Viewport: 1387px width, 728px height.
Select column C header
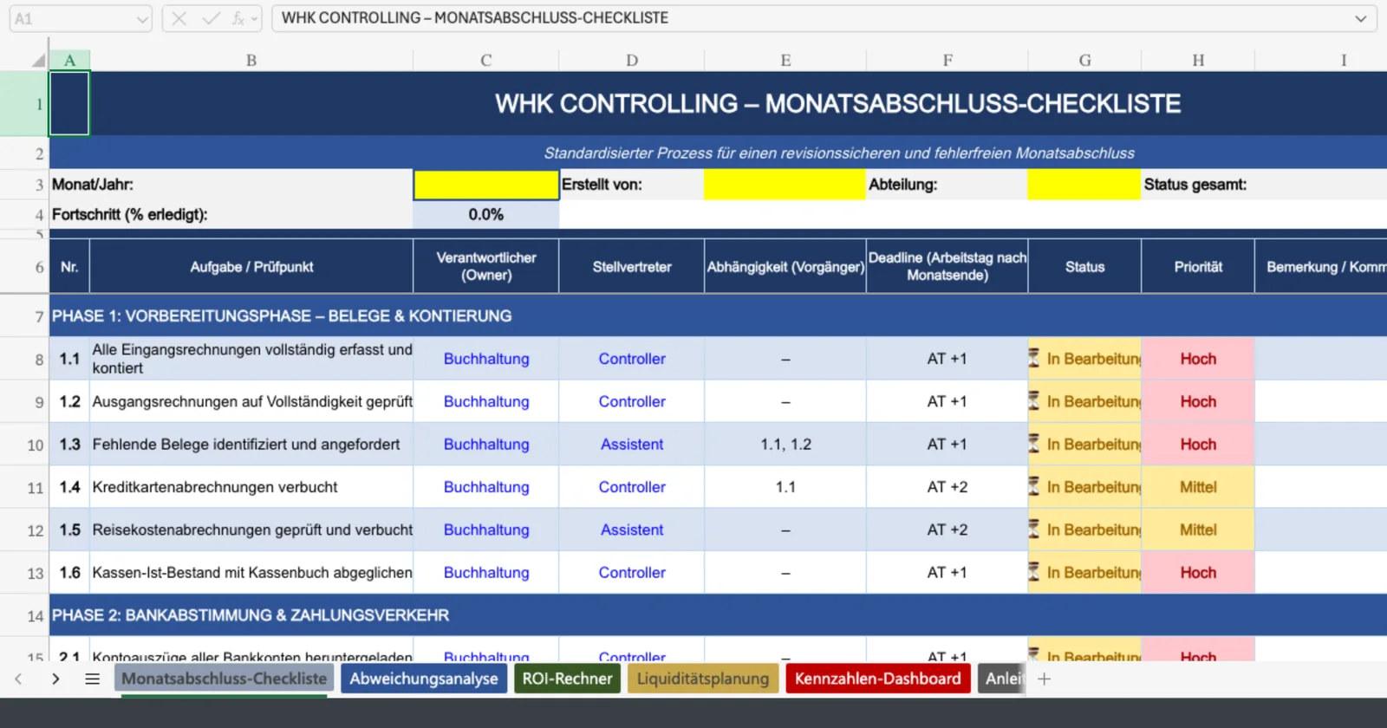pyautogui.click(x=486, y=60)
